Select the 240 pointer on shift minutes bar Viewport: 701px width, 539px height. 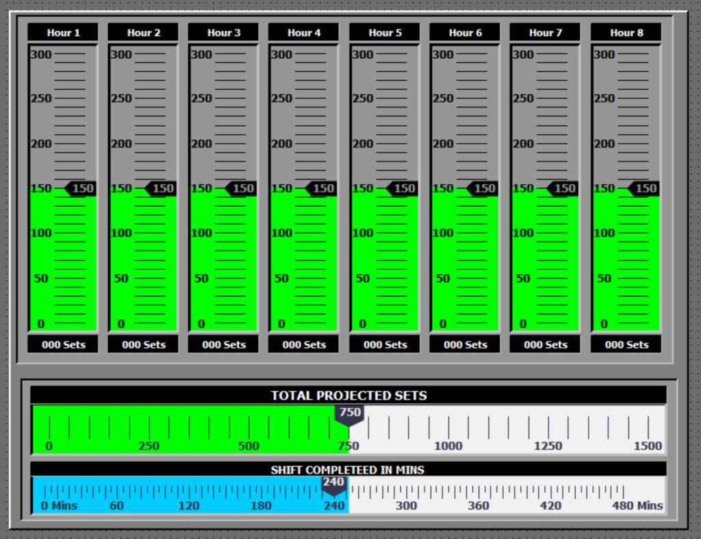click(334, 486)
